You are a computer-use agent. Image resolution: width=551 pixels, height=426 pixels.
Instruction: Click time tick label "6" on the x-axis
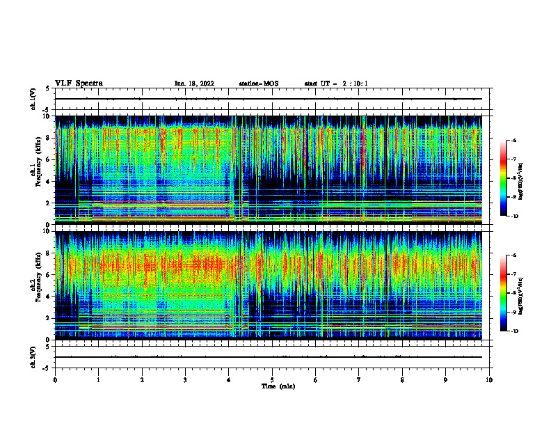click(316, 380)
